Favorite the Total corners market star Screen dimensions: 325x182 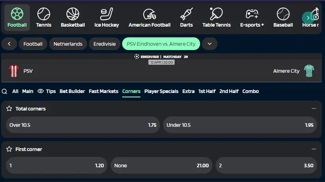click(9, 108)
